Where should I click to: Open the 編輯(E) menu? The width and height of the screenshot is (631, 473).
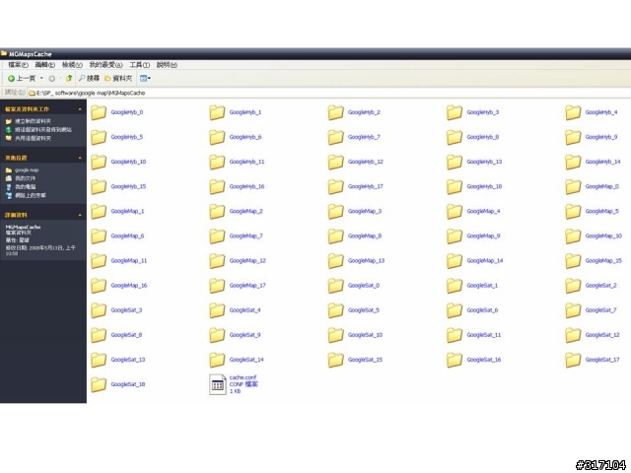(x=44, y=65)
